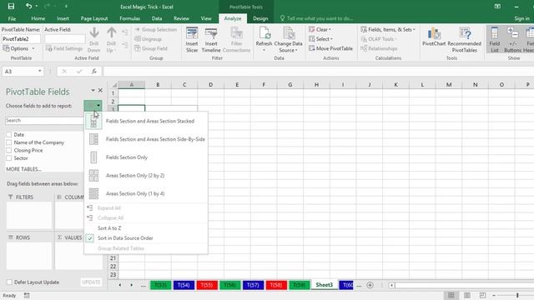
Task: Select the T(54) sheet tab
Action: coord(184,285)
